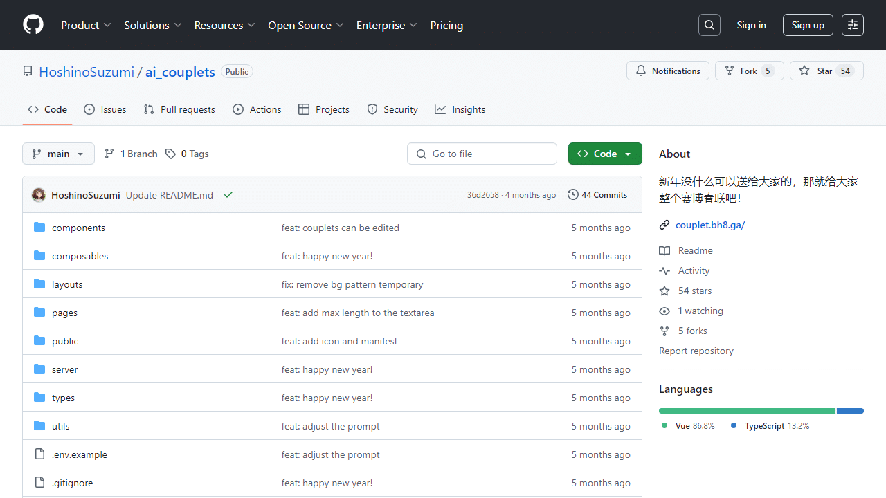Image resolution: width=886 pixels, height=498 pixels.
Task: Open the search magnifier icon in header
Action: click(709, 25)
